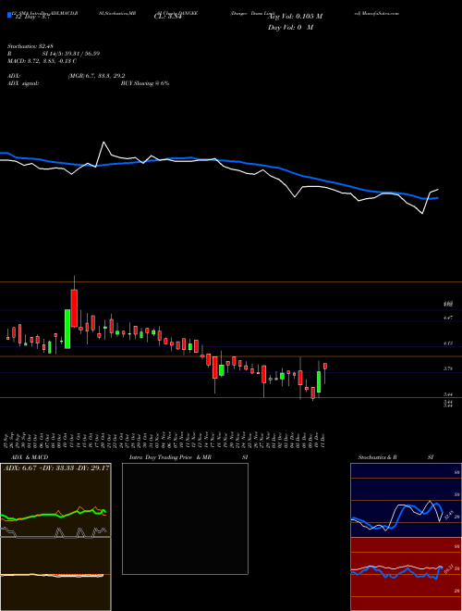This screenshot has height=611, width=462.
Task: Click the tallest red candlestick near the top line
Action: [74, 308]
